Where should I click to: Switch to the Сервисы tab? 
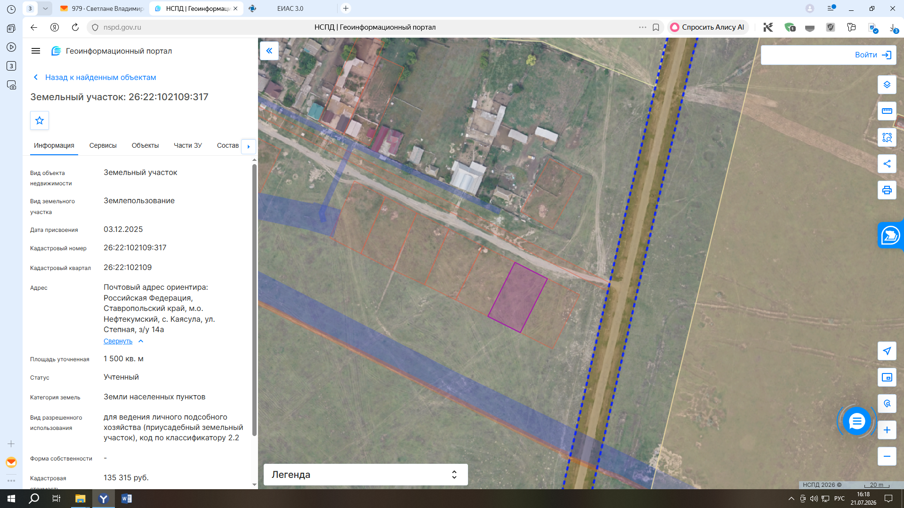(103, 146)
